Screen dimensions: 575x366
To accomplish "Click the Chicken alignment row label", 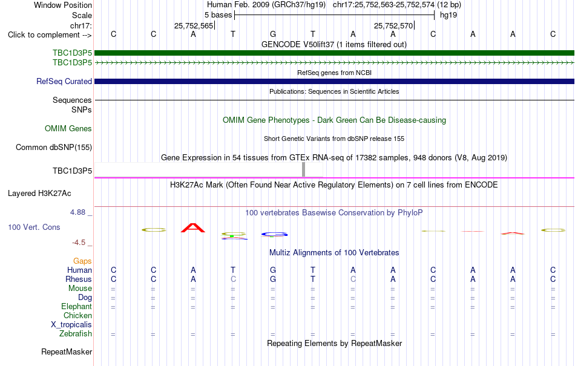I will [77, 316].
